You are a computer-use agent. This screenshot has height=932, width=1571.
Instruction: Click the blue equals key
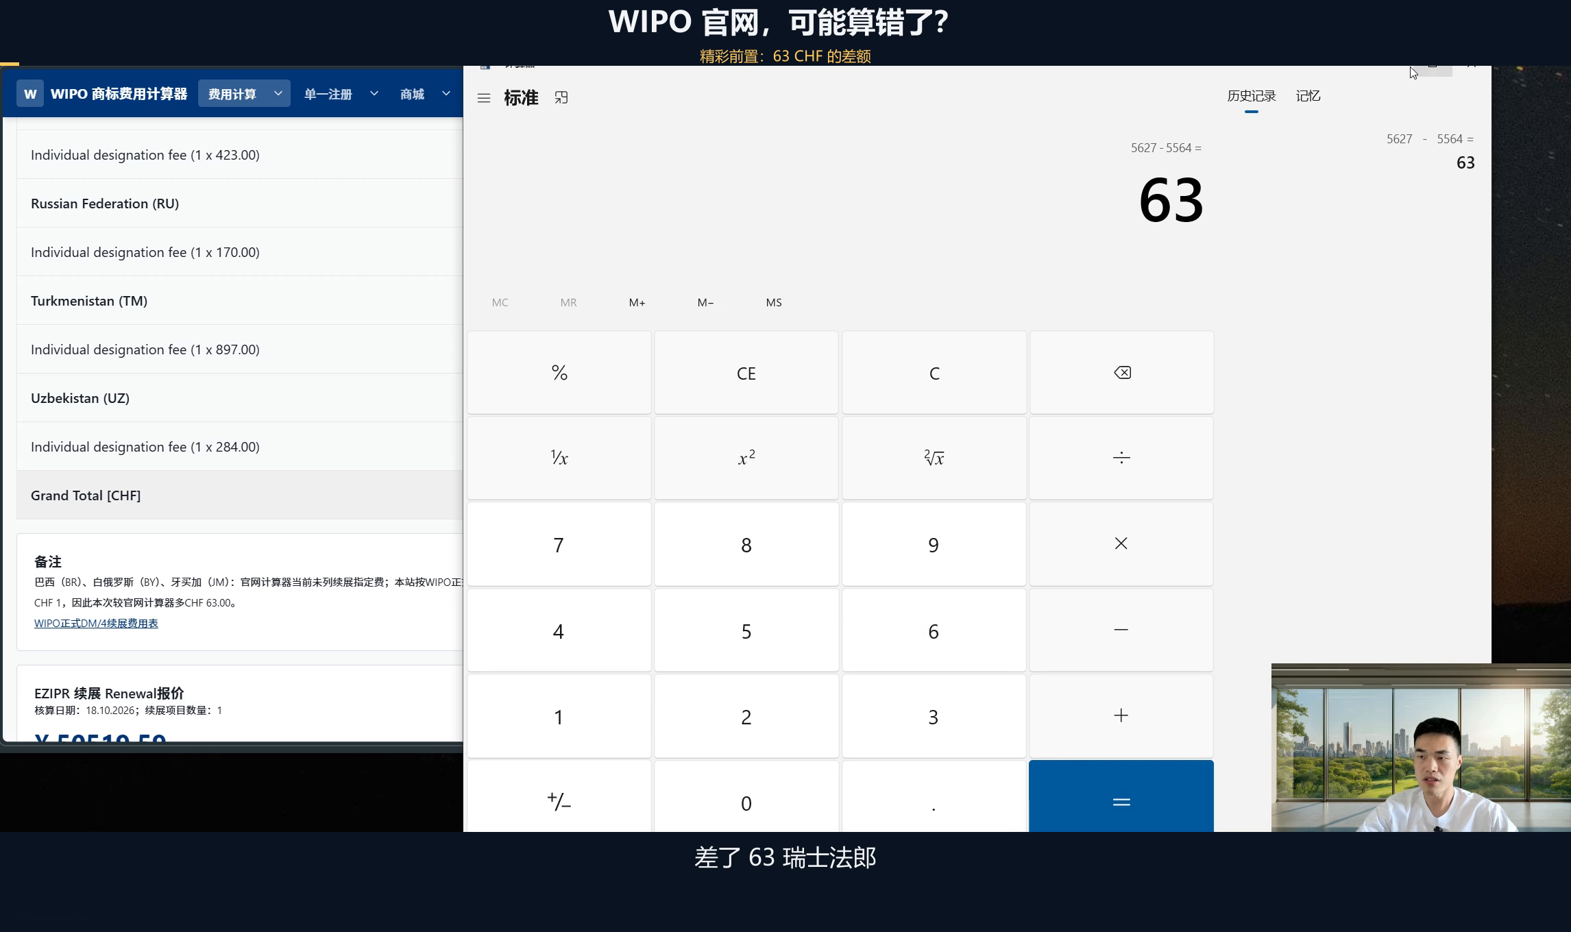point(1121,796)
